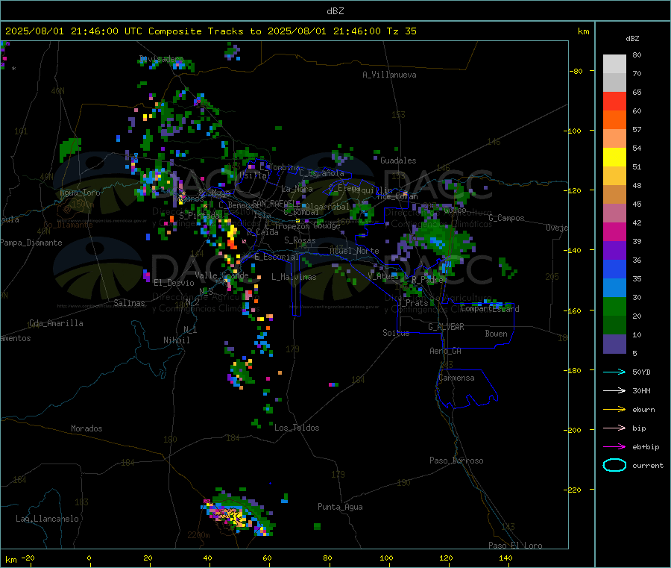The height and width of the screenshot is (568, 671).
Task: Click the Los_Toldos map label
Action: (297, 428)
